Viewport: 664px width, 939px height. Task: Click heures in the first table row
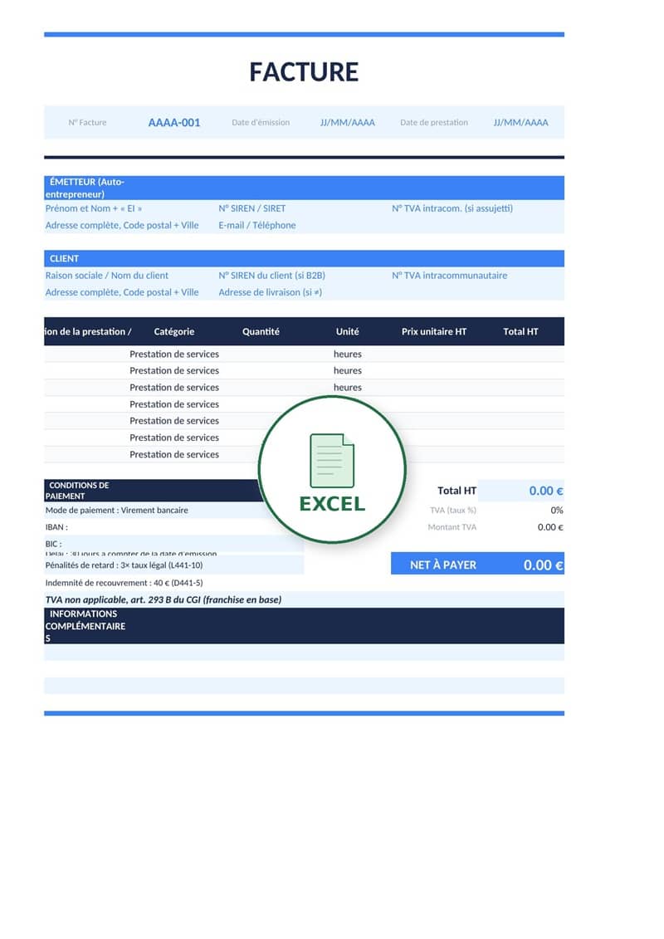348,354
